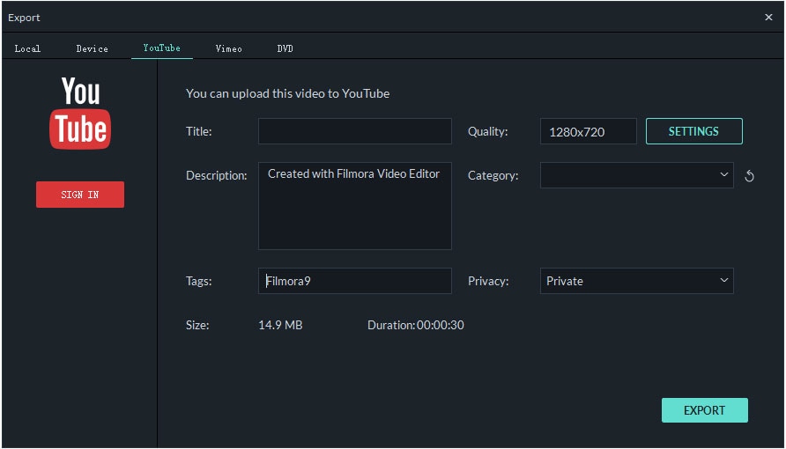Viewport: 786px width, 449px height.
Task: Close the Export dialog window
Action: tap(768, 18)
